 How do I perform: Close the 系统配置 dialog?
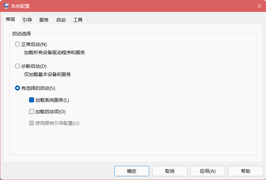(259, 6)
